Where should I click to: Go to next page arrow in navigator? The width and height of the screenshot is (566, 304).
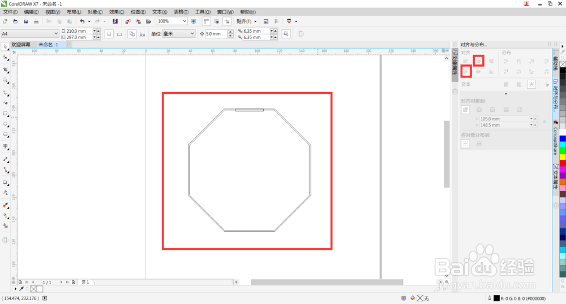[61, 282]
